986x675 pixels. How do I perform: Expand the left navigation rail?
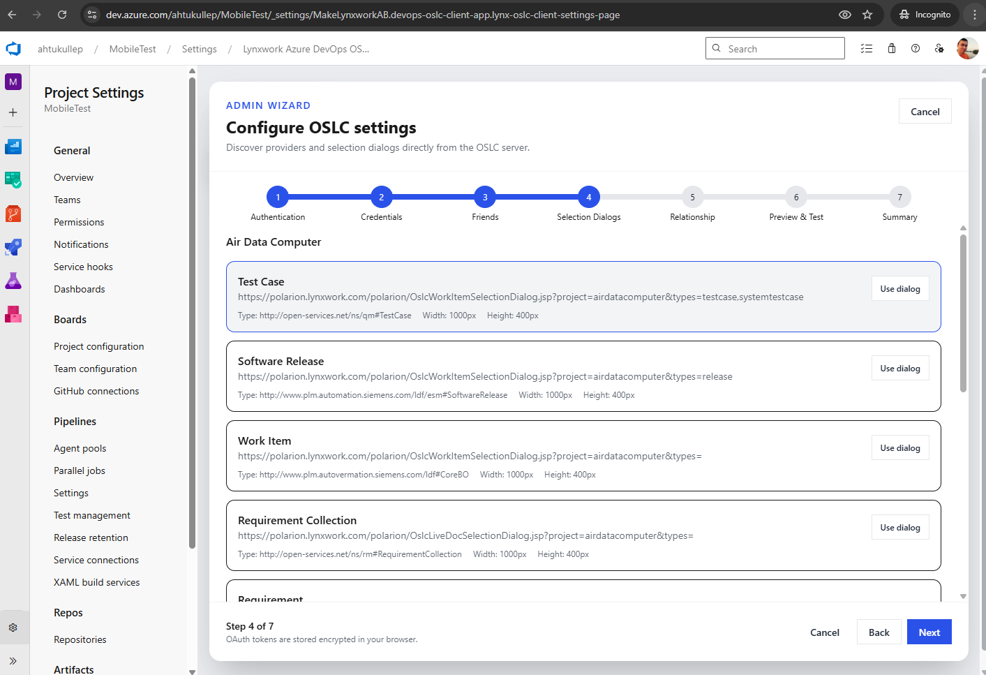[x=13, y=661]
